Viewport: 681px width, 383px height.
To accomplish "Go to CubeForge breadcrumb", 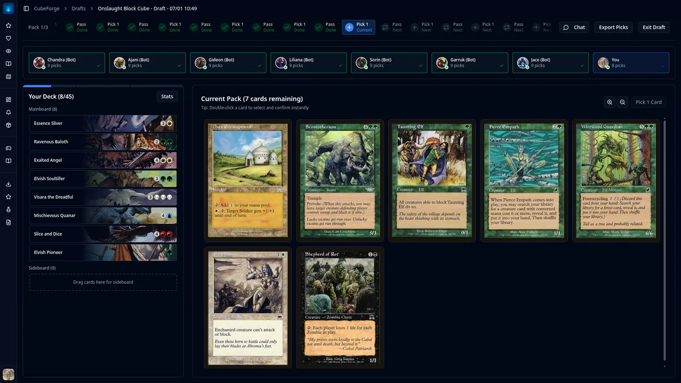I will pyautogui.click(x=48, y=9).
